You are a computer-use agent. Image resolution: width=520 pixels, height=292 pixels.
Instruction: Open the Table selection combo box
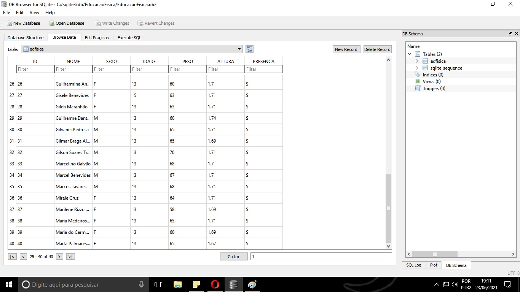(239, 49)
